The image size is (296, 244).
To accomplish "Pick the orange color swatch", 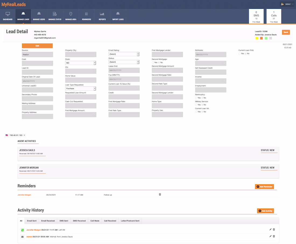I will click(261, 38).
